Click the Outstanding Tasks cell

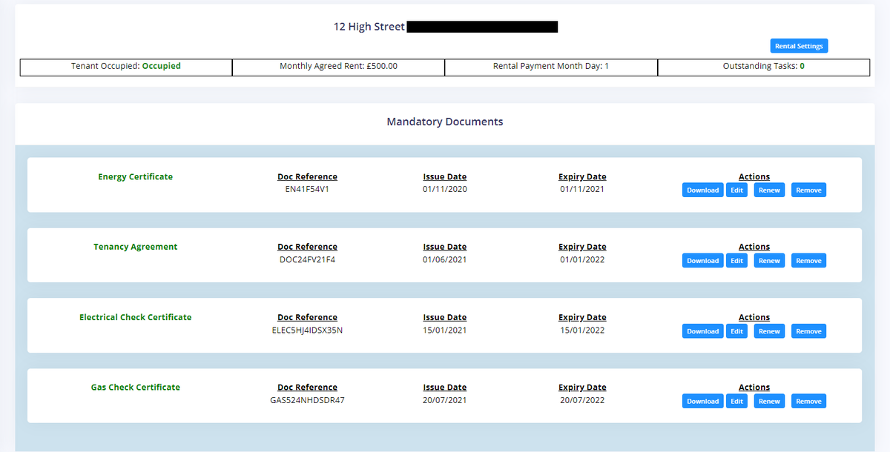pyautogui.click(x=764, y=67)
